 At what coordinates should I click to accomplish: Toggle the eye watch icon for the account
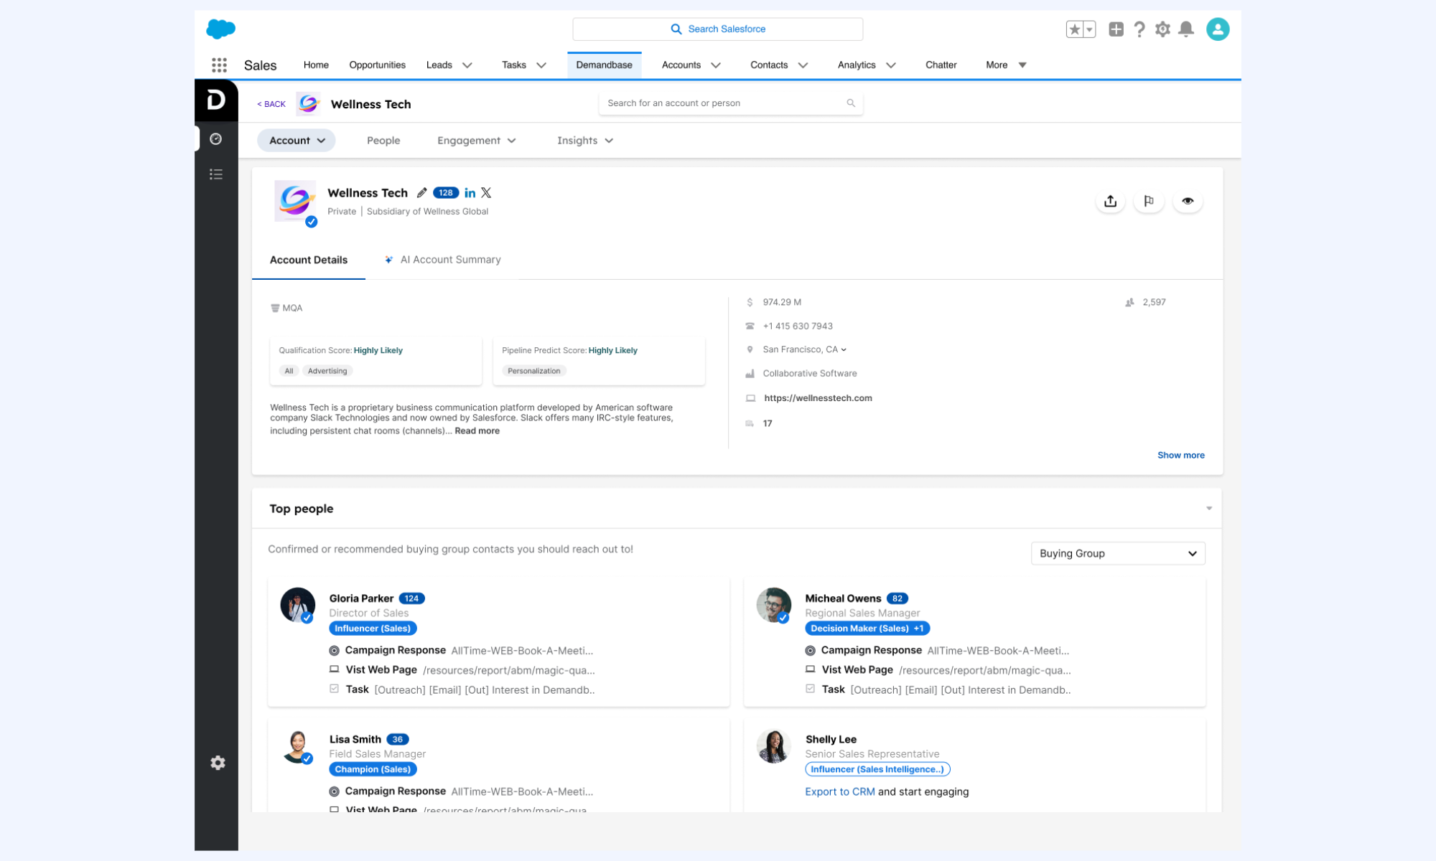click(x=1188, y=201)
